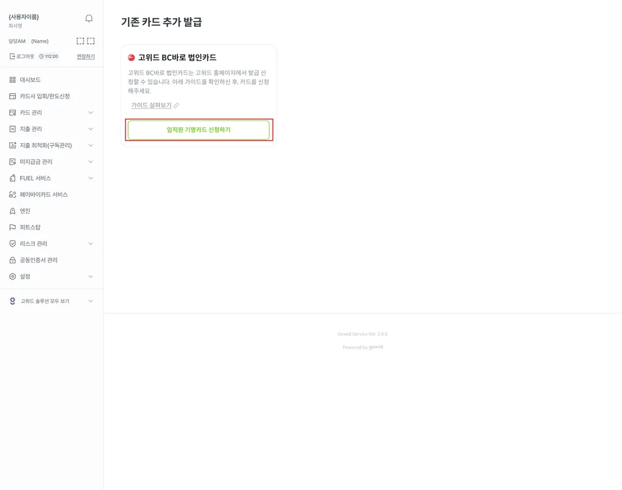Expand the 미지급금 관리 chevron
Viewport: 622px width, 490px height.
[90, 162]
